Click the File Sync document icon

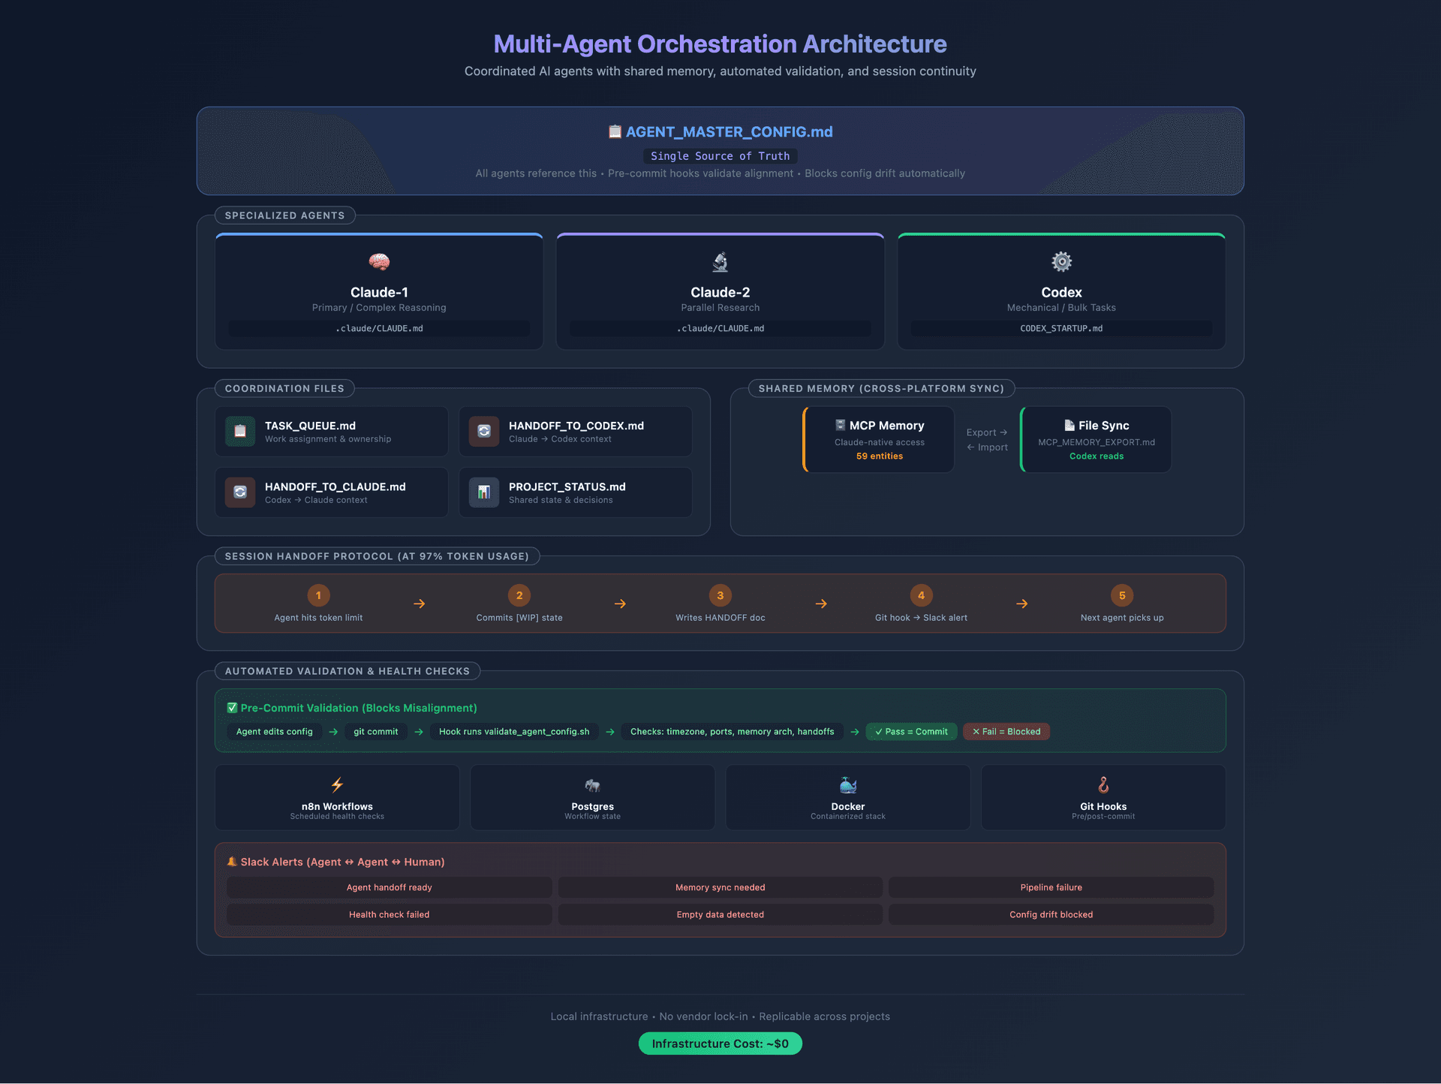[1069, 426]
